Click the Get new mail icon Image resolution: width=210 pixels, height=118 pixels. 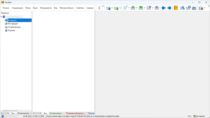pyautogui.click(x=108, y=8)
